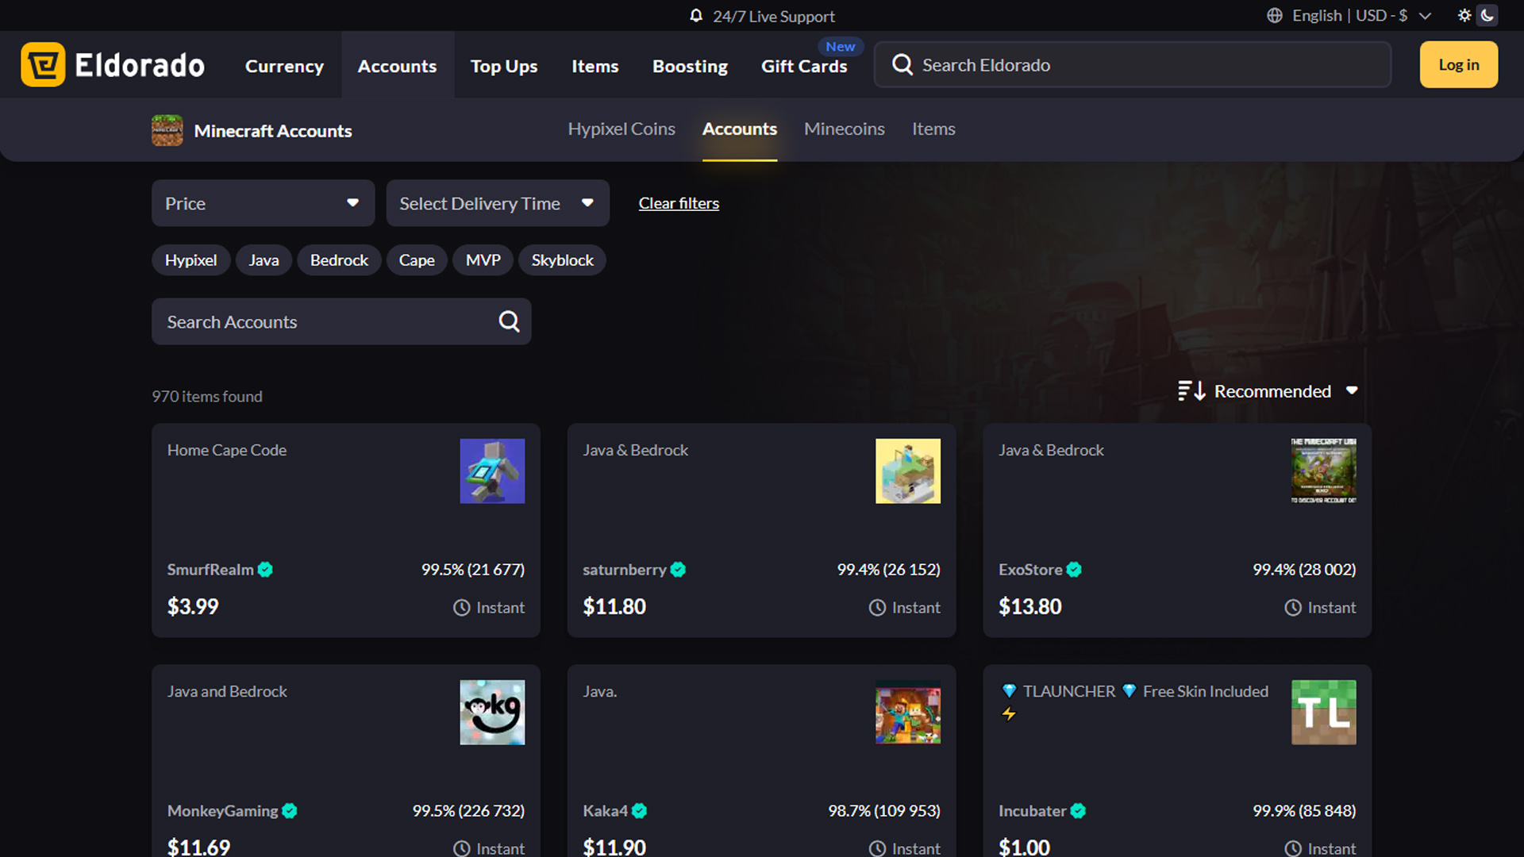Toggle the Java filter chip

tap(264, 259)
